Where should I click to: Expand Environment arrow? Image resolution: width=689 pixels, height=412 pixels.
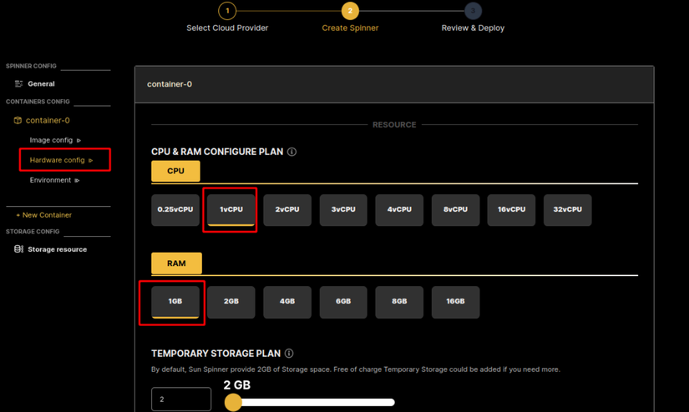(x=77, y=180)
